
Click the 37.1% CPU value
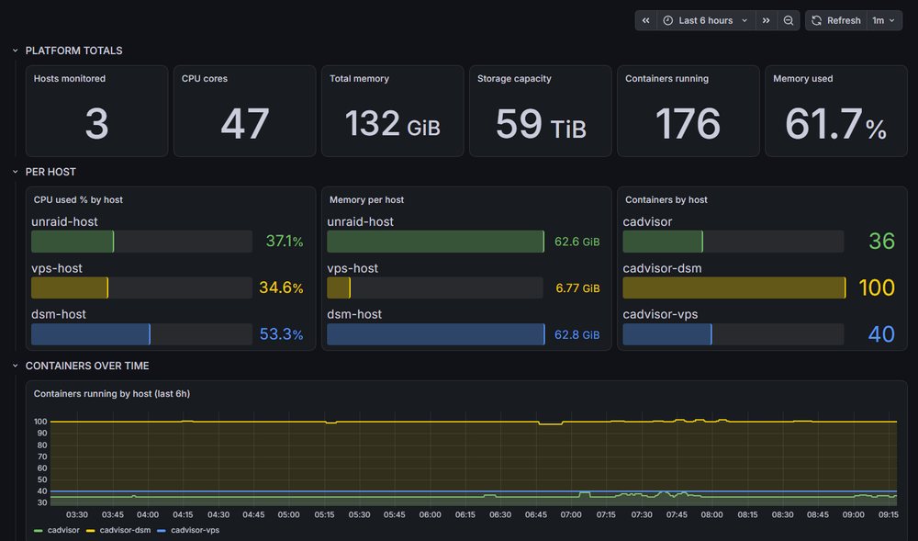(x=285, y=242)
